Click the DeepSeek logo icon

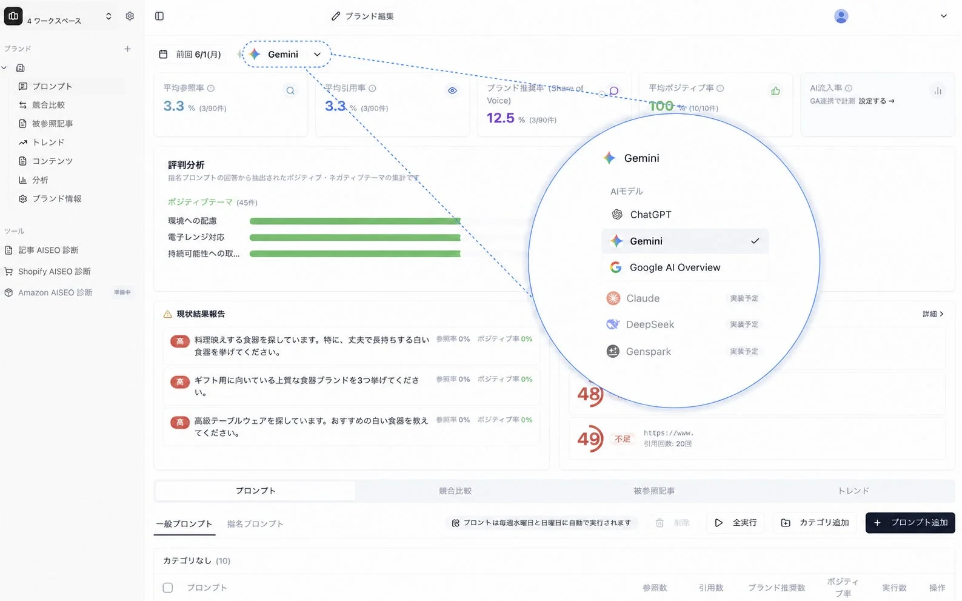click(x=613, y=324)
